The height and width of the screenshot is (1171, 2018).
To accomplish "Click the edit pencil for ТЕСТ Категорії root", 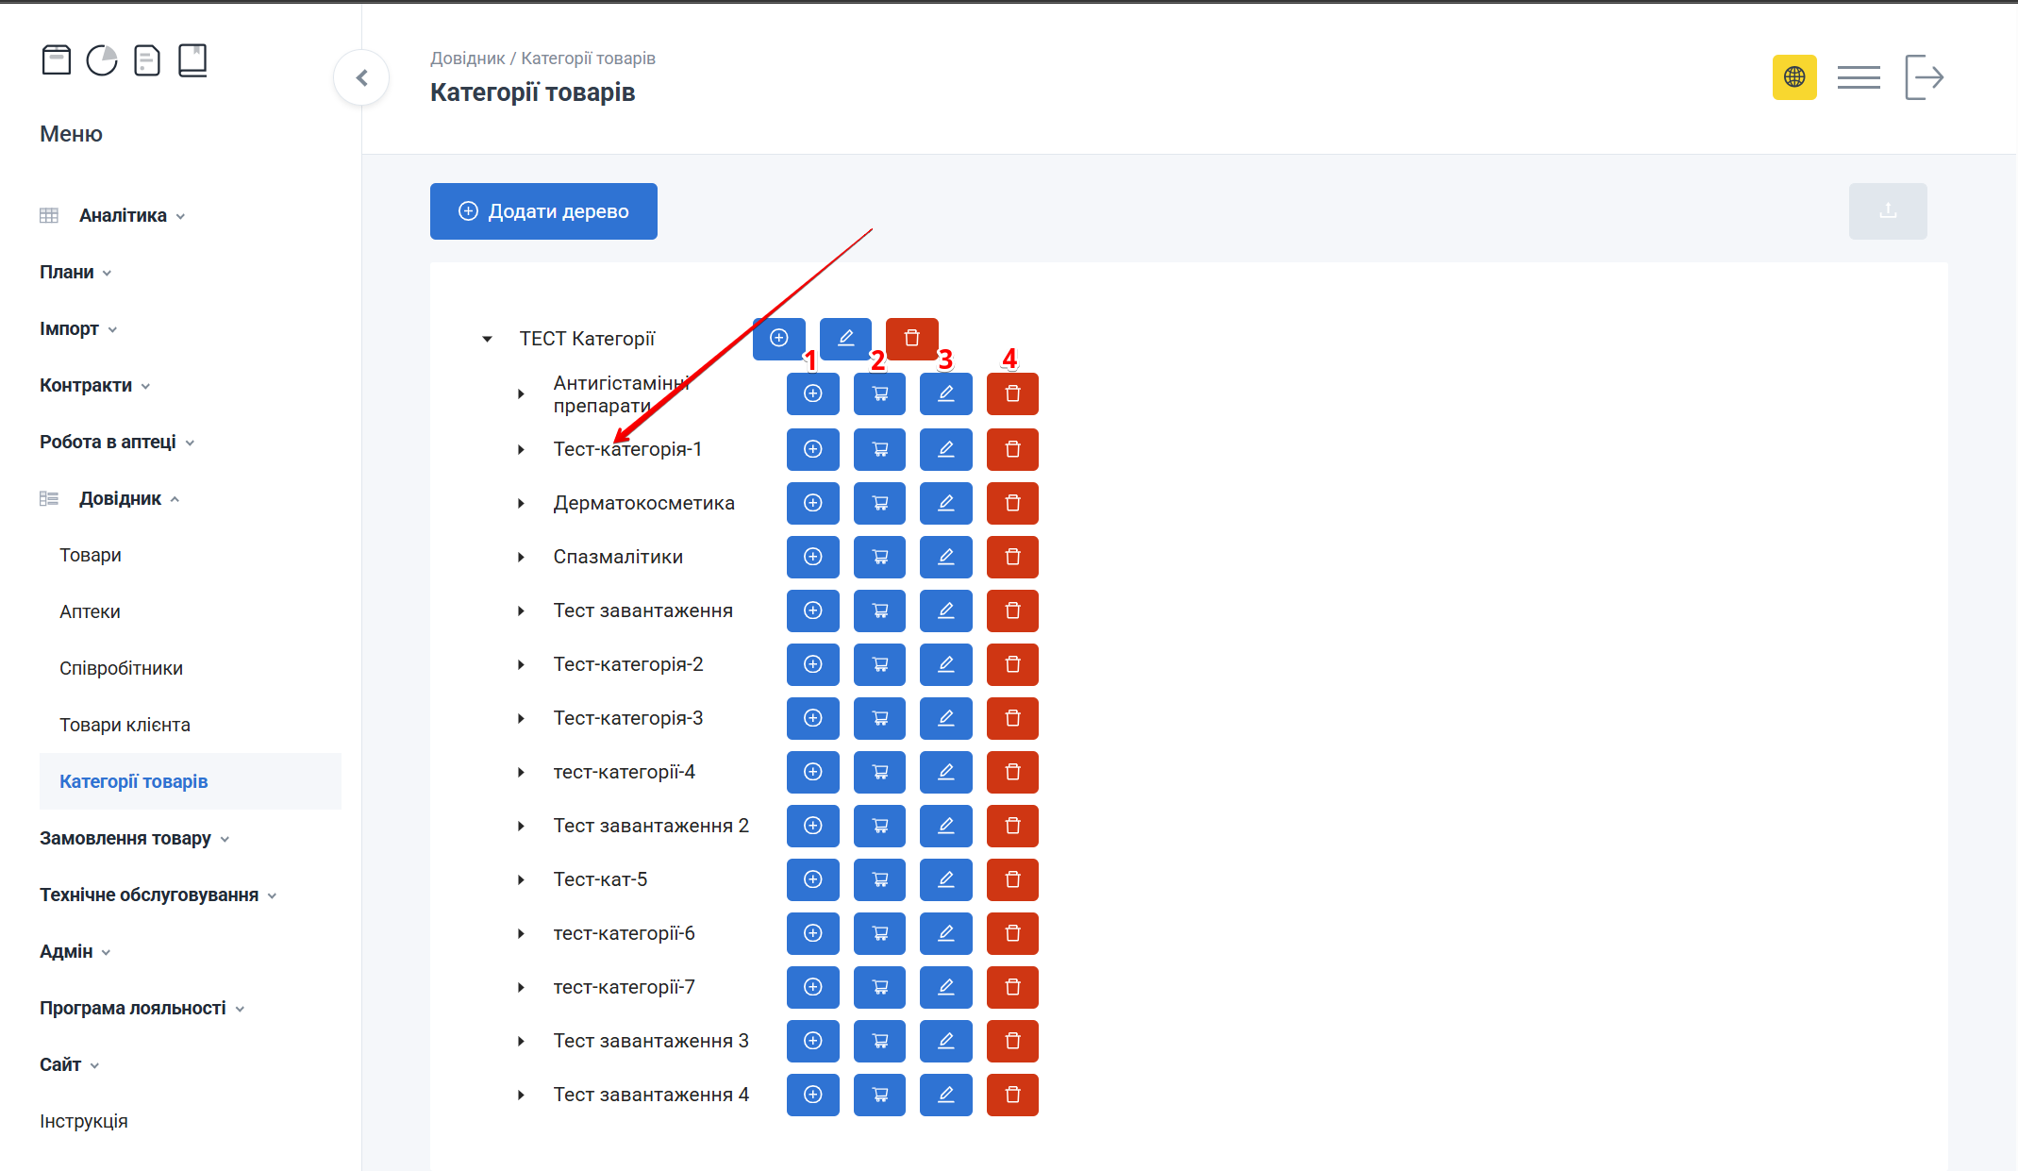I will pos(845,338).
